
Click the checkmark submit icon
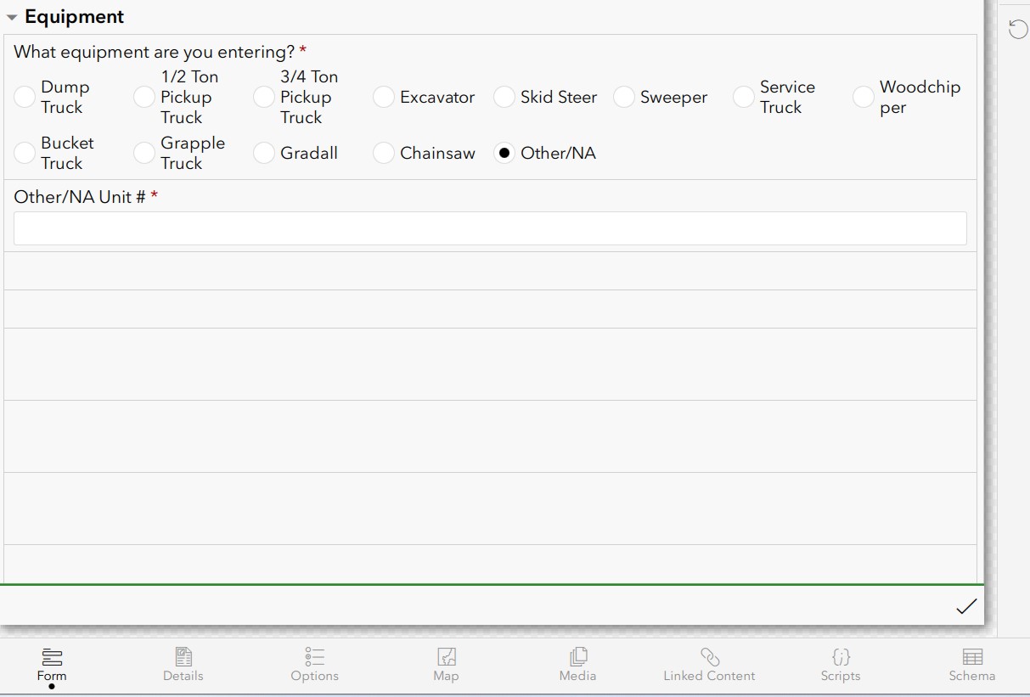pyautogui.click(x=966, y=606)
